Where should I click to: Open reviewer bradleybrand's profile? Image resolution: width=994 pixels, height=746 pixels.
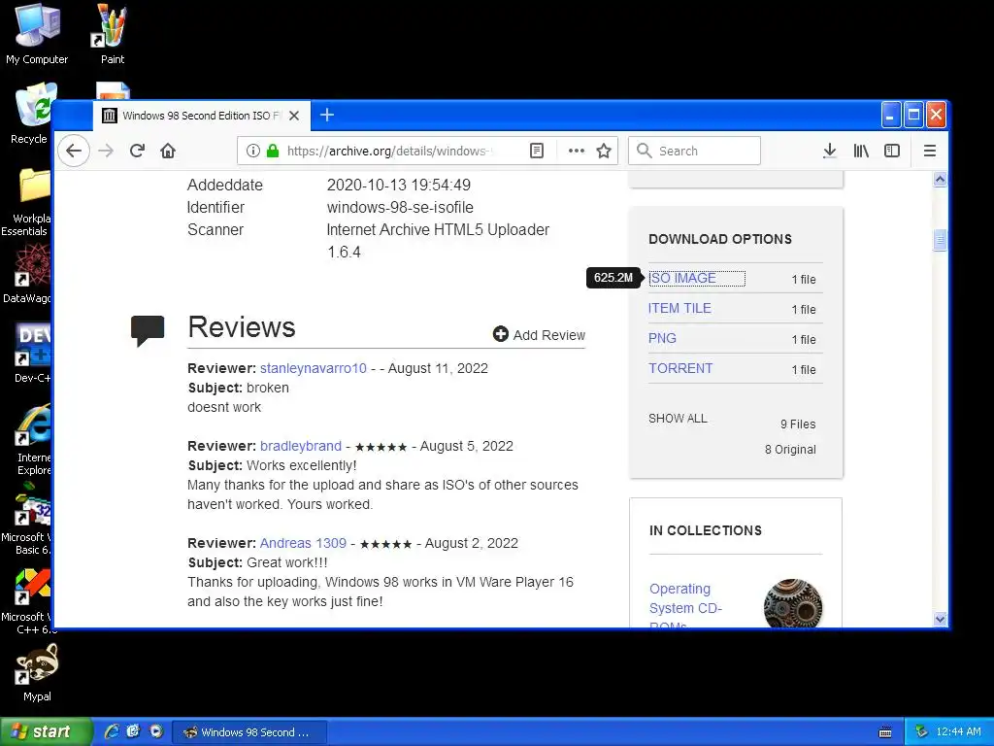point(301,446)
